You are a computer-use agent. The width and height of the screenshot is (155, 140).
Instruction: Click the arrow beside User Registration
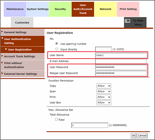coord(6,49)
